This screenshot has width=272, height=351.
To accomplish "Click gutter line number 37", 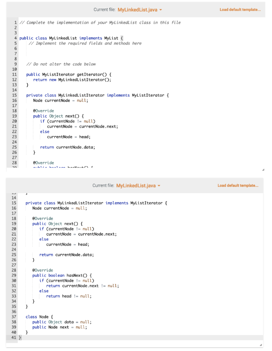I will 14,317.
